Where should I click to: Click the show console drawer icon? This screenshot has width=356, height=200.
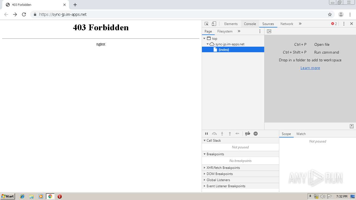(x=352, y=126)
